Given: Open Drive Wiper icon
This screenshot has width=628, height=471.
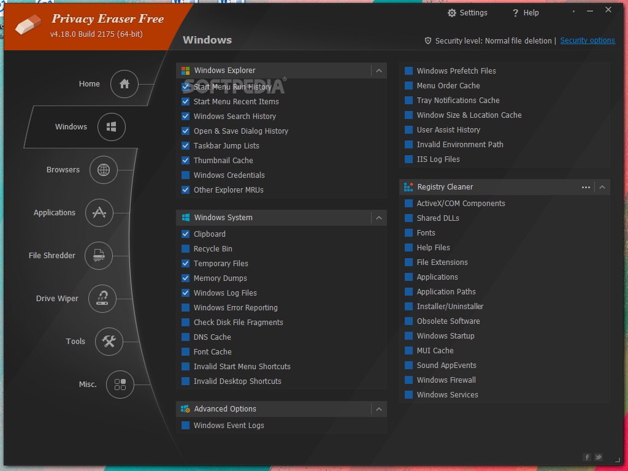Looking at the screenshot, I should coord(102,299).
